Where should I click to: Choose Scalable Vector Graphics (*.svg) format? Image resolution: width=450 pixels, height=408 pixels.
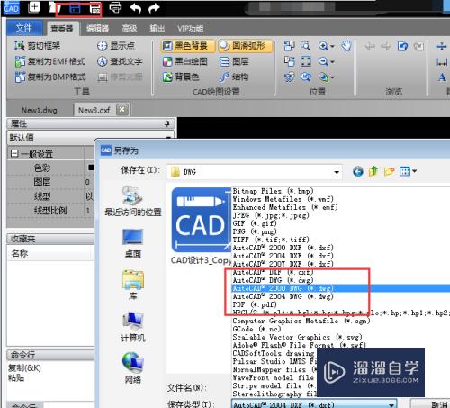point(297,337)
